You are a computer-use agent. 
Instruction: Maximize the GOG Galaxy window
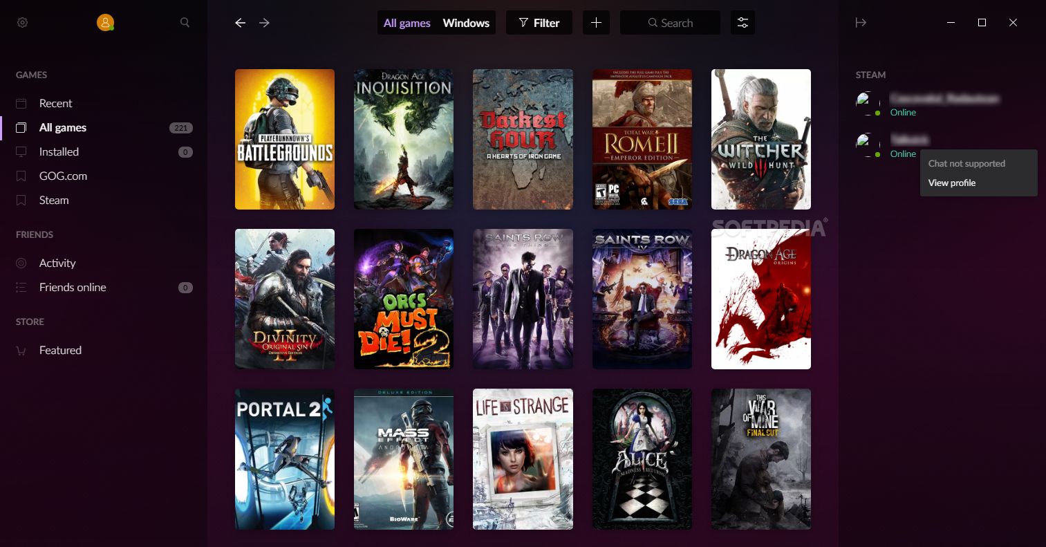coord(982,23)
